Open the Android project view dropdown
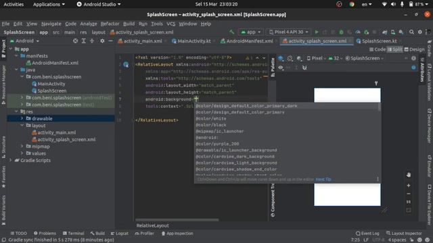The image size is (433, 243). pyautogui.click(x=24, y=40)
